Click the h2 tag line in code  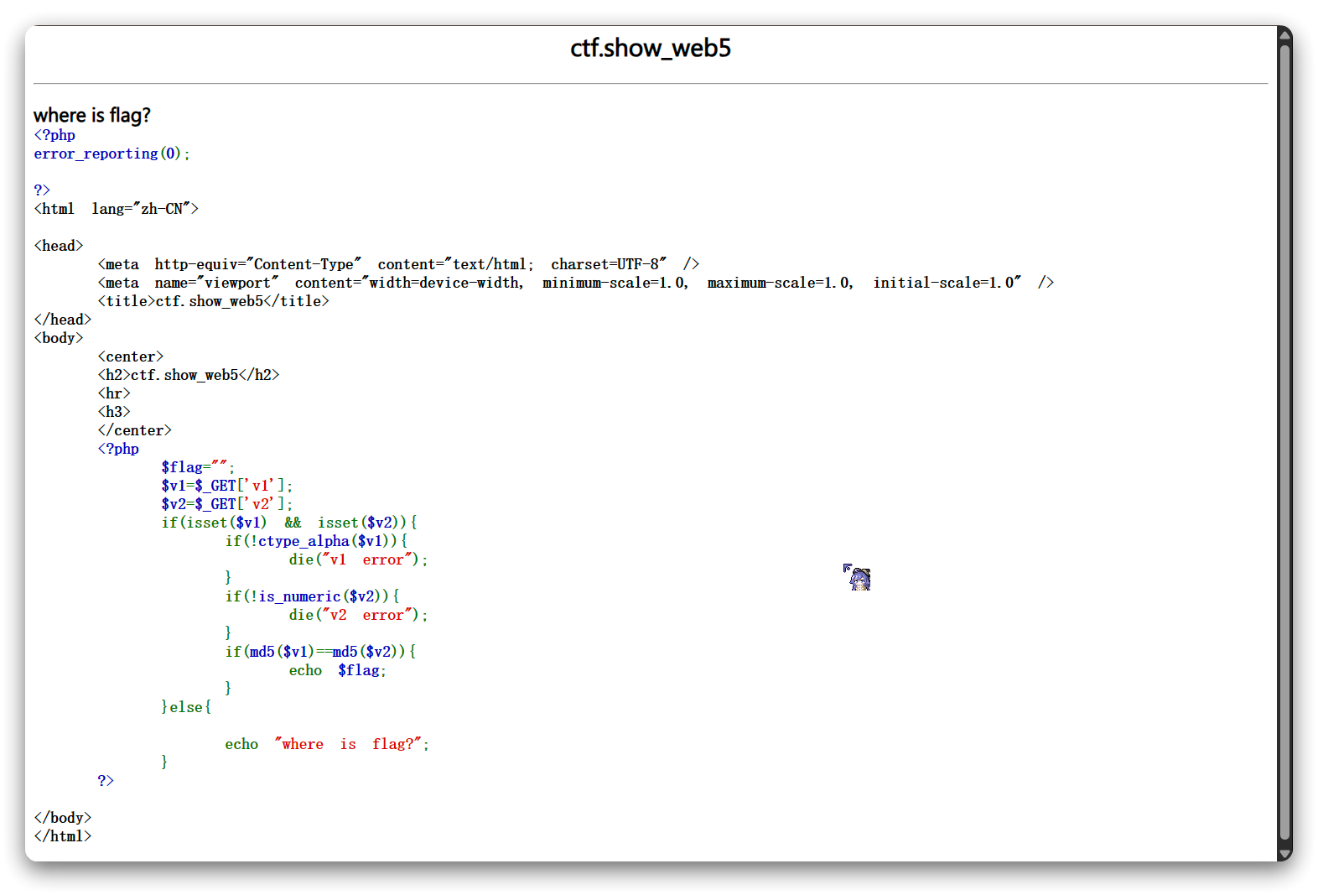[188, 375]
